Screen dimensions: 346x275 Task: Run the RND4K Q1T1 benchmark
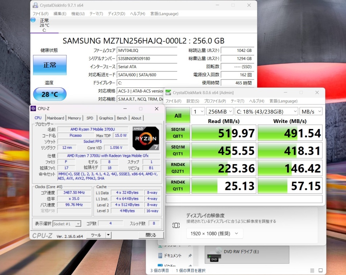pyautogui.click(x=178, y=185)
